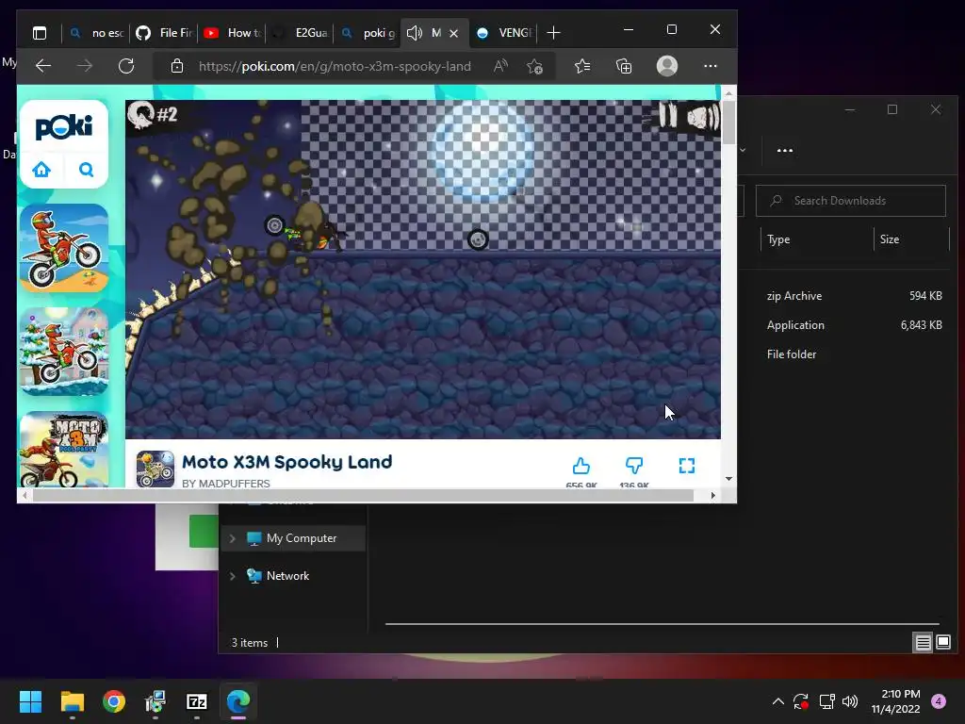965x724 pixels.
Task: Like the Moto X3M Spooky Land game
Action: pos(581,466)
